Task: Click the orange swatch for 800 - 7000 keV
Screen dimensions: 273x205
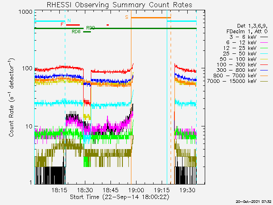Action: click(x=264, y=76)
